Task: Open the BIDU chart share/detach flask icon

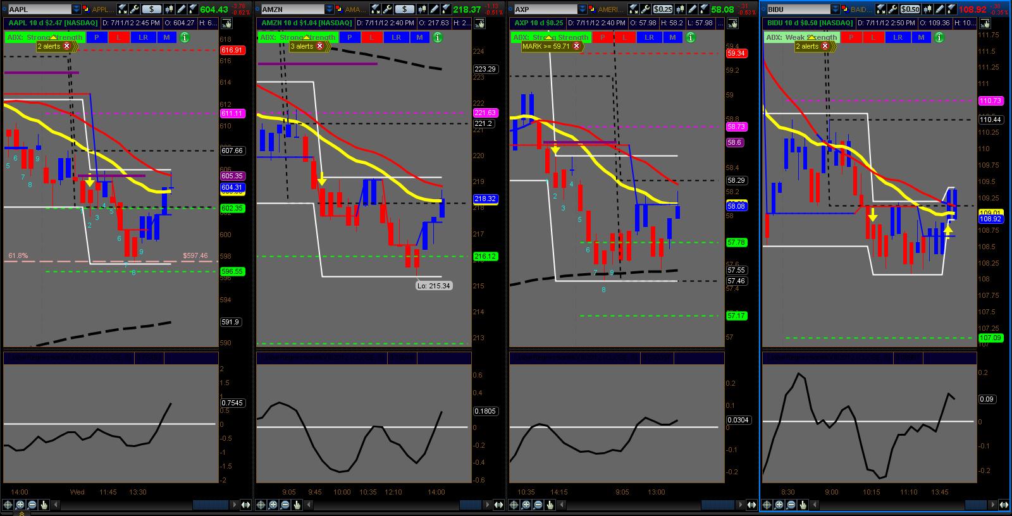Action: pyautogui.click(x=880, y=9)
